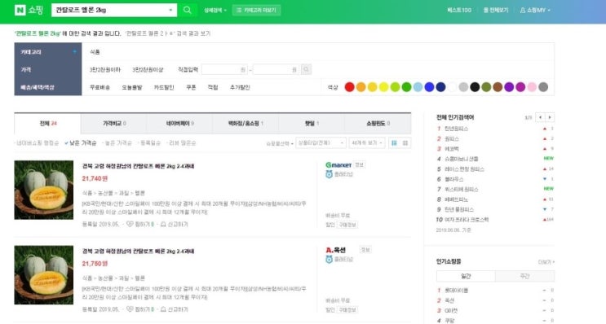Pick the navy blue color swatch

click(x=440, y=87)
